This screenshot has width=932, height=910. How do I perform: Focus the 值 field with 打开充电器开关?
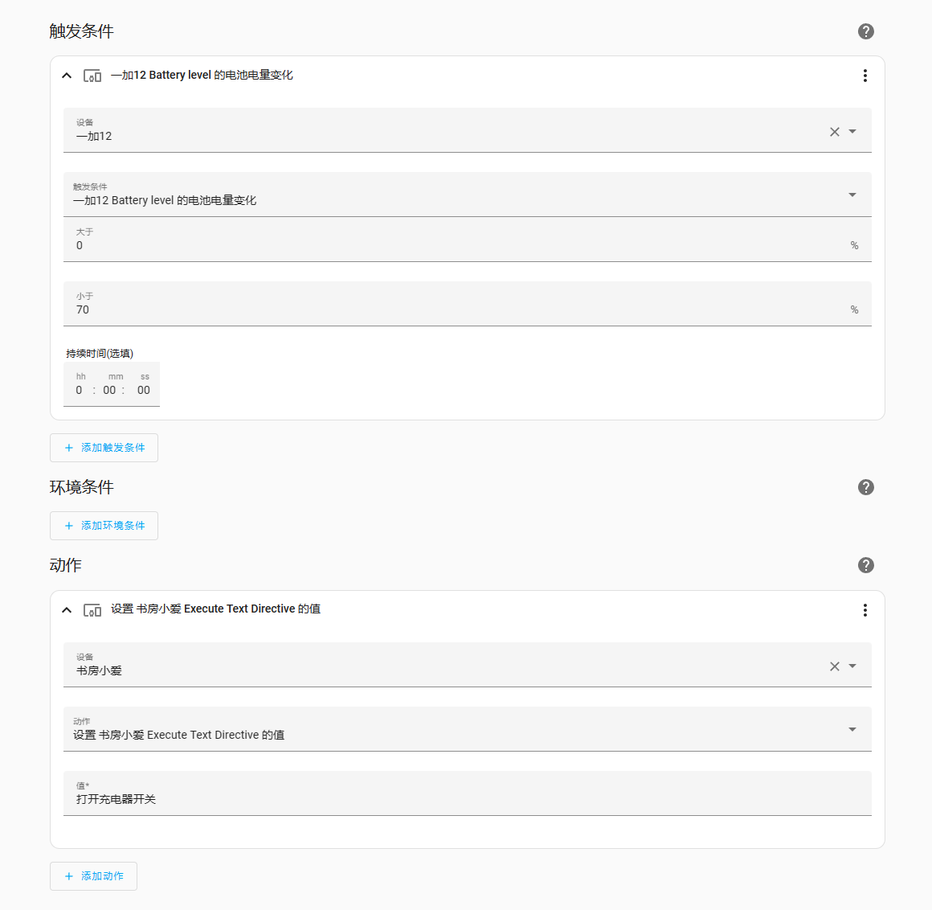467,793
